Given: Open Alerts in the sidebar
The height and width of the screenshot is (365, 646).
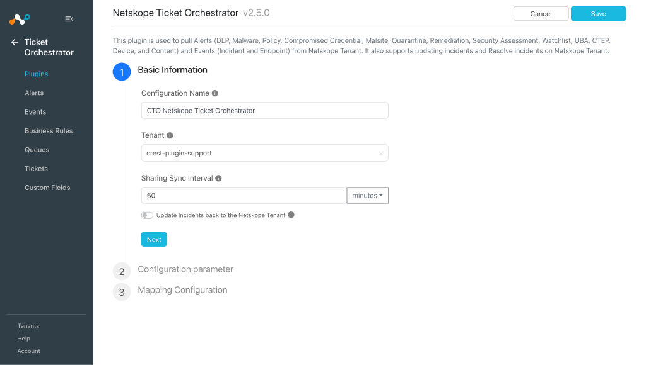Looking at the screenshot, I should tap(34, 93).
